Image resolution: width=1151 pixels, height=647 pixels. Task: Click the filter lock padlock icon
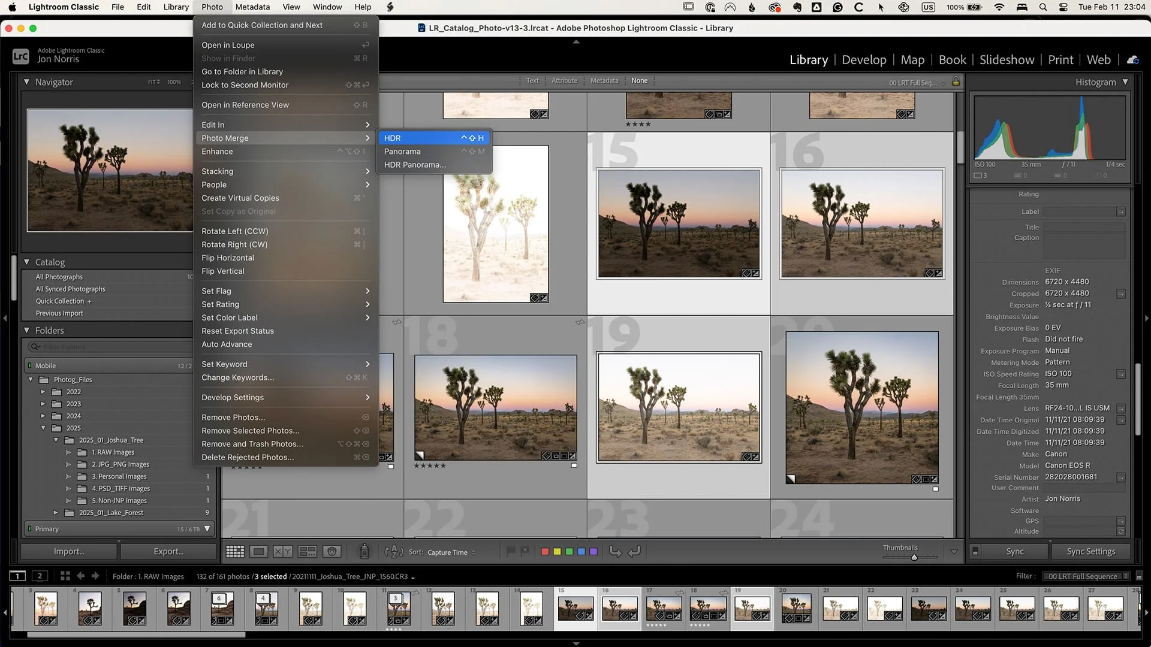pos(956,81)
